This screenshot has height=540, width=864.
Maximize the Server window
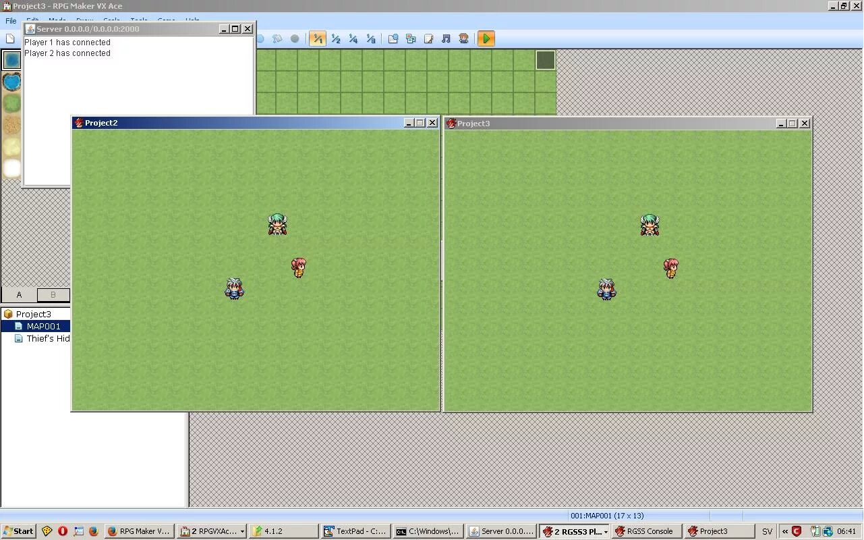click(235, 29)
